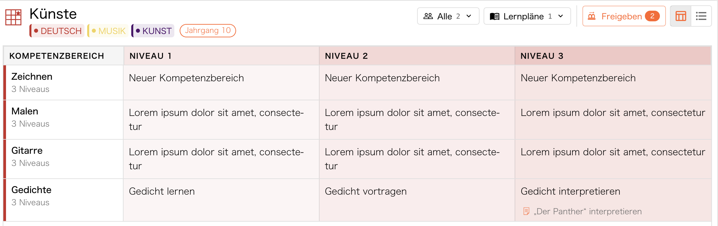Open the Gedicht vortragen cell
Screen dimensions: 718x226
[x=417, y=200]
